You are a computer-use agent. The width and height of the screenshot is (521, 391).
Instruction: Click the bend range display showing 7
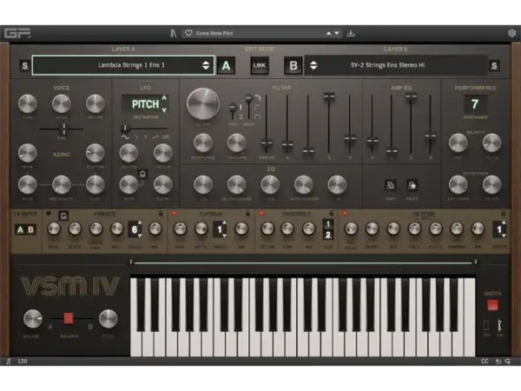click(x=475, y=104)
